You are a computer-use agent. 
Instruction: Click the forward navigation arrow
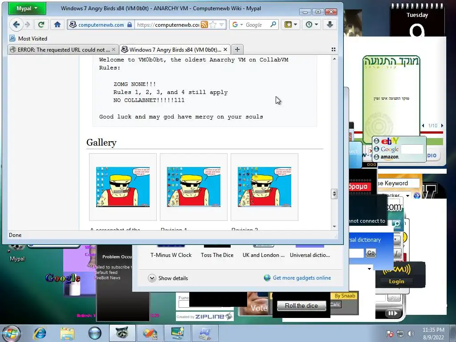28,25
